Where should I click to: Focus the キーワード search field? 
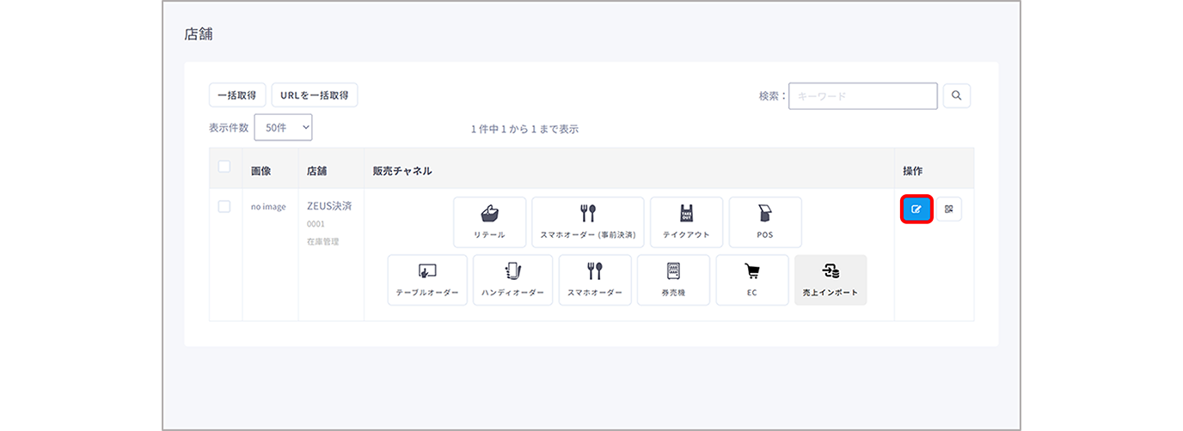point(863,96)
